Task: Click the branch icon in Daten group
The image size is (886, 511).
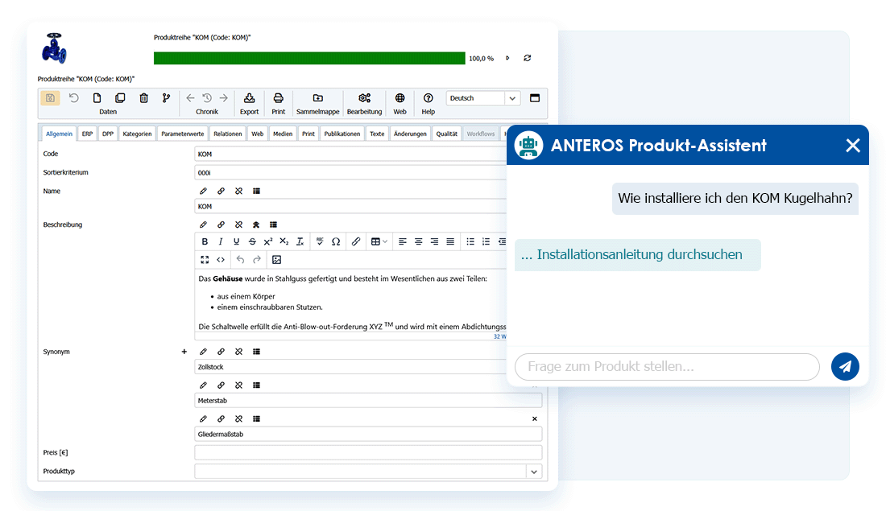Action: 166,98
